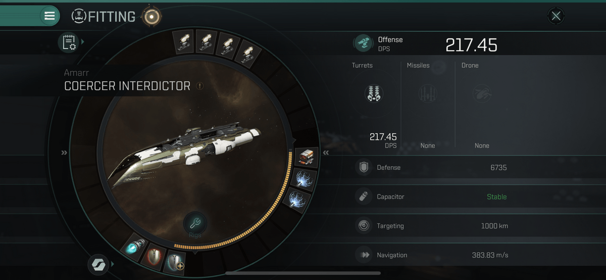The height and width of the screenshot is (280, 606).
Task: Click the Rigs wrench icon
Action: [x=195, y=223]
